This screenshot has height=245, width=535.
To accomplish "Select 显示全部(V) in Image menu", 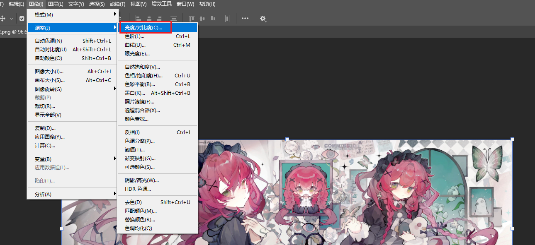I will [x=72, y=115].
